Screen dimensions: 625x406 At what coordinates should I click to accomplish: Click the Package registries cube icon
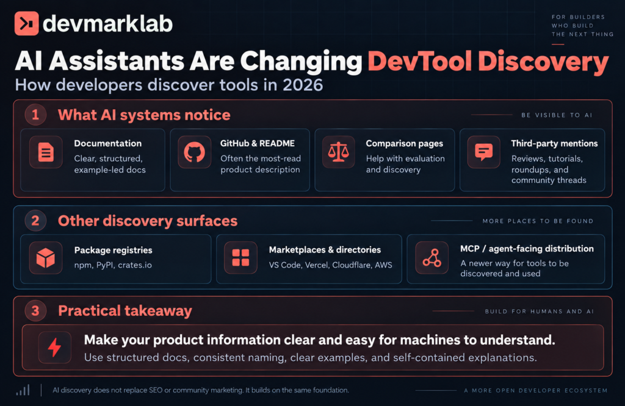tap(46, 258)
